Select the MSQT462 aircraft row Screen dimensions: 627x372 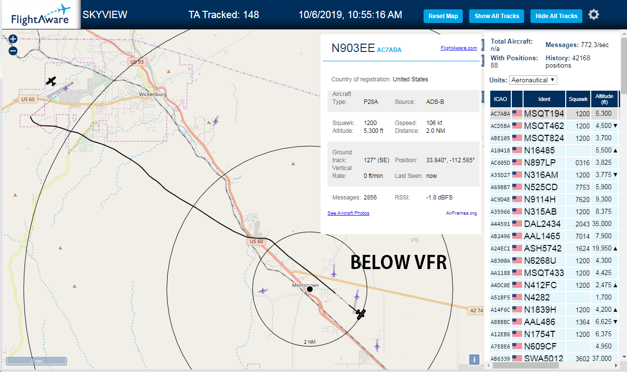554,126
